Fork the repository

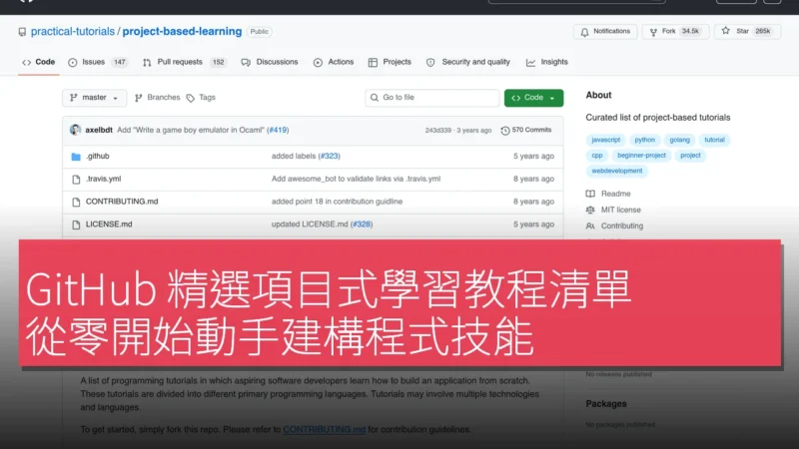[x=675, y=32]
